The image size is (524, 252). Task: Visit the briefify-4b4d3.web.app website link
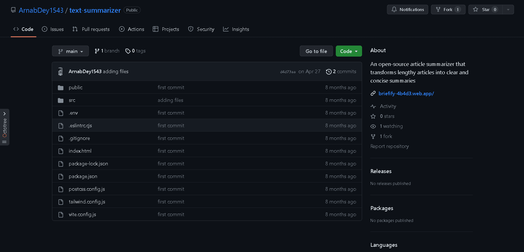tap(406, 94)
